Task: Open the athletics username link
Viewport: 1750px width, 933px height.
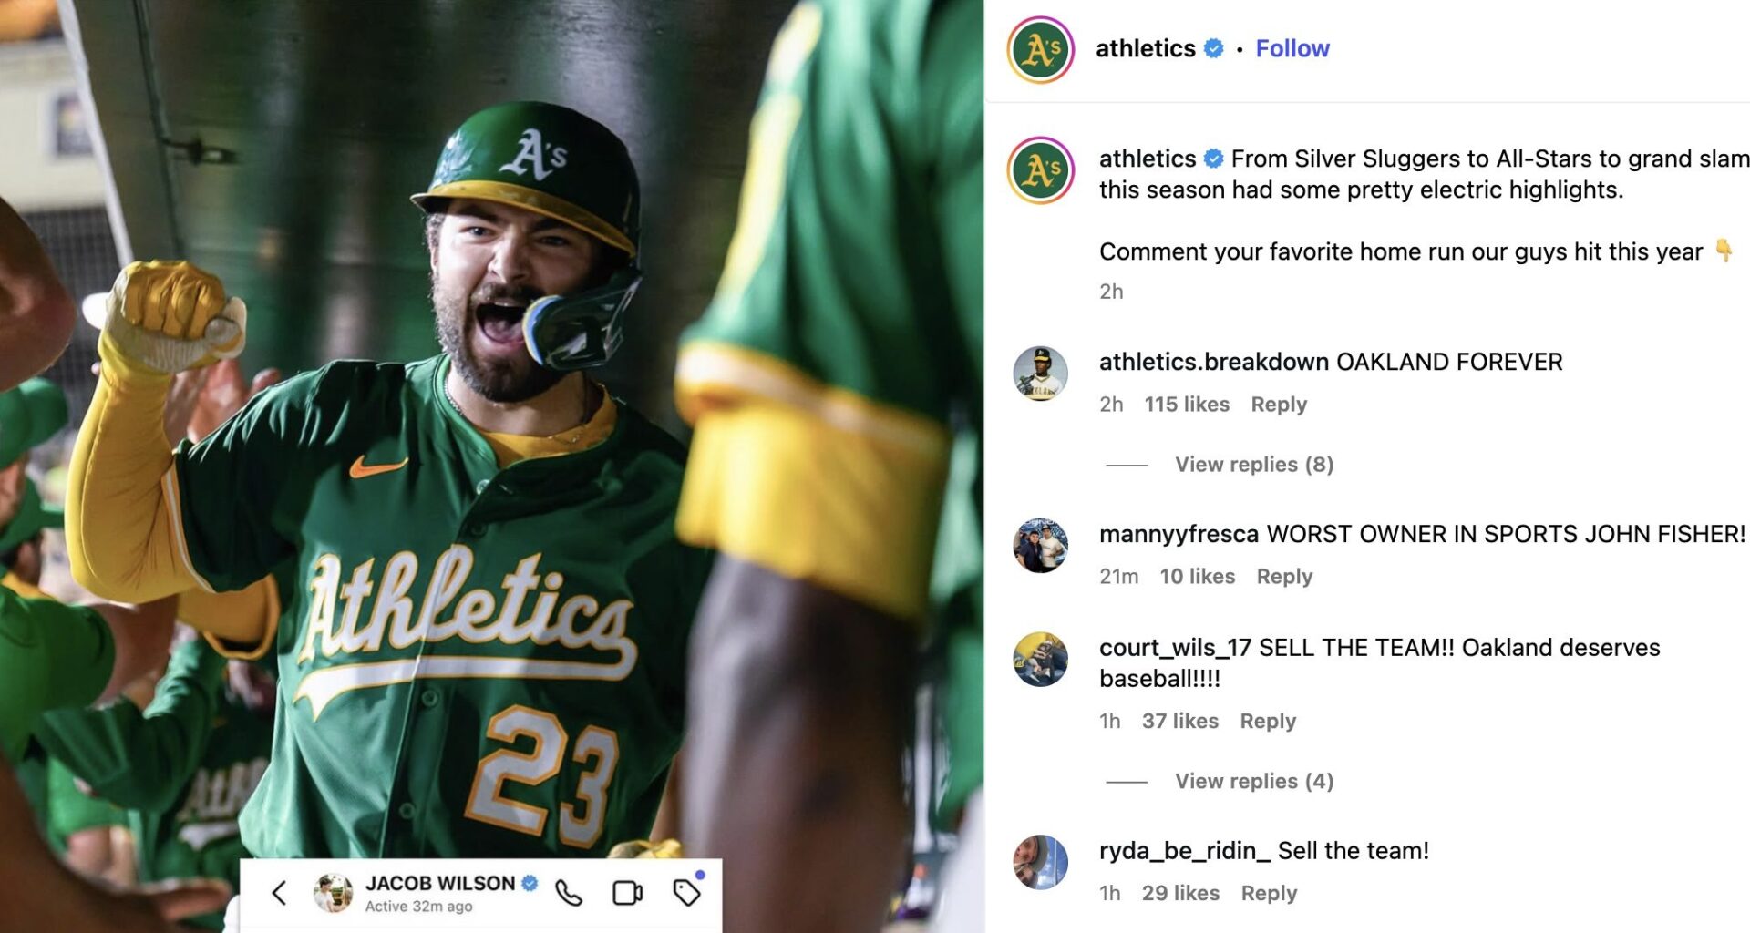Action: click(1147, 48)
